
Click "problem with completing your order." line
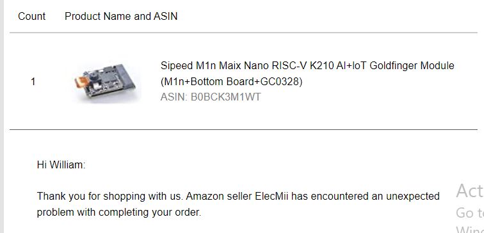pos(119,213)
